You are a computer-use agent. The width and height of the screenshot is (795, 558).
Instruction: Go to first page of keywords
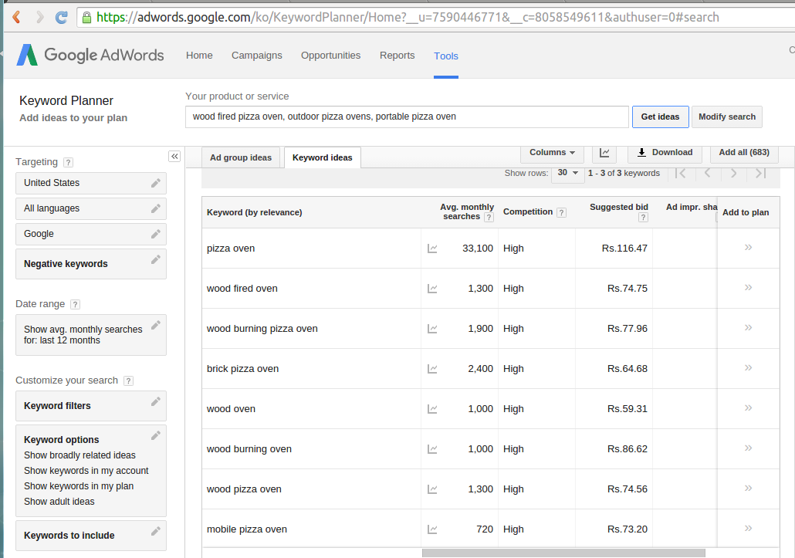click(681, 174)
